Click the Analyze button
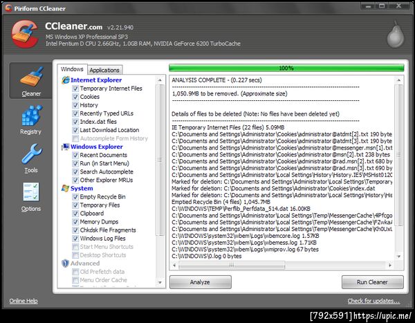This screenshot has height=323, width=415. tap(201, 282)
